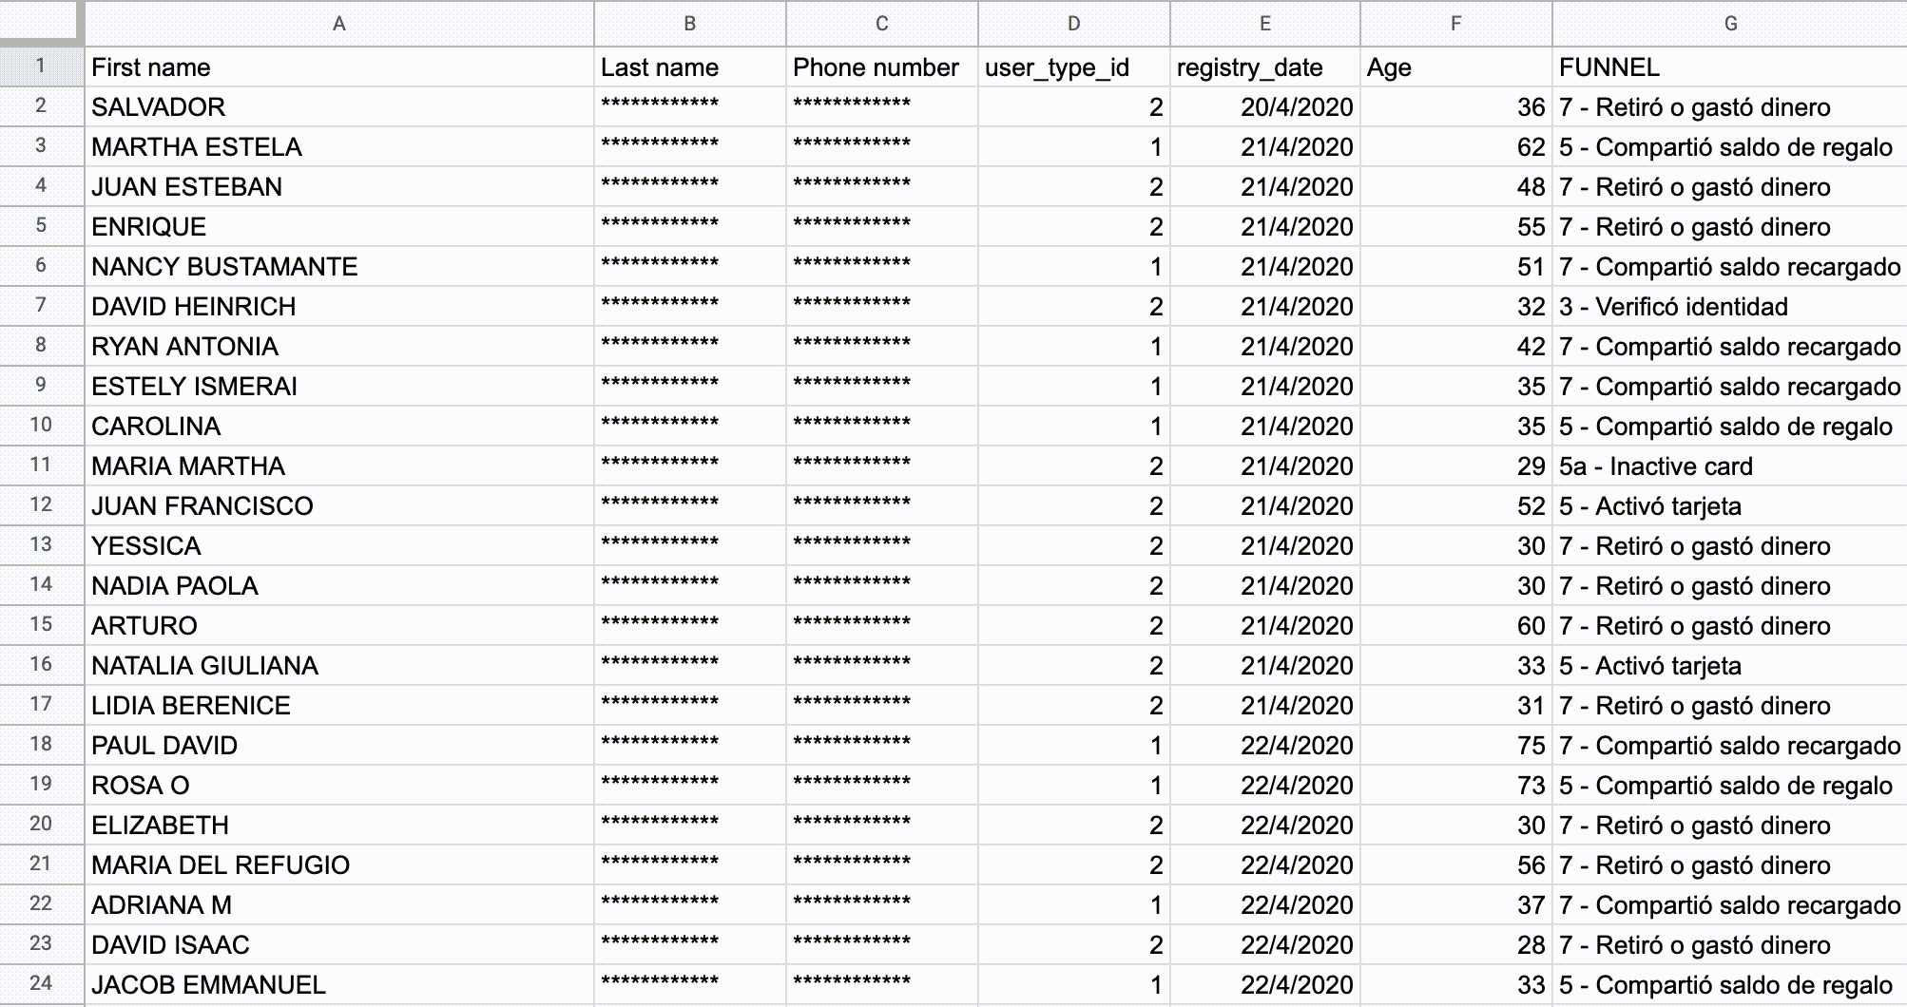Click the cell showing age 75 for PAUL DAVID

point(1454,745)
